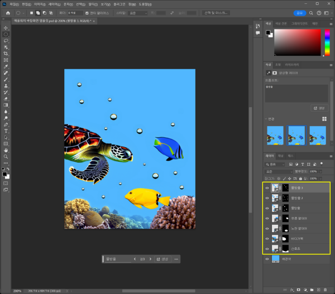Screen dimensions: 335x294
Task: Expand the layer opacity dropdown
Action: (x=320, y=171)
